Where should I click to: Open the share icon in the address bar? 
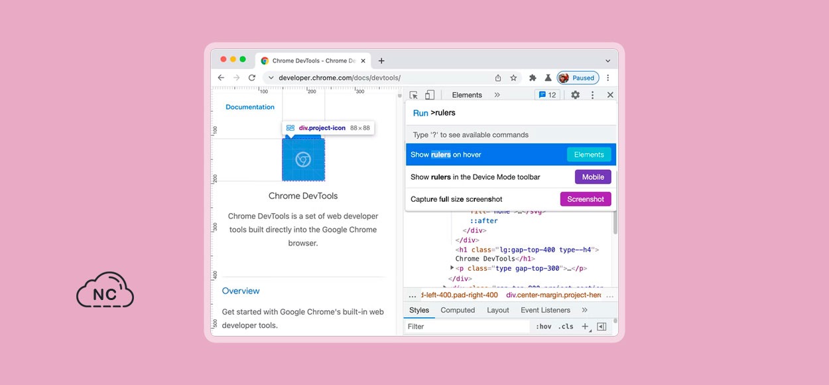click(x=498, y=78)
